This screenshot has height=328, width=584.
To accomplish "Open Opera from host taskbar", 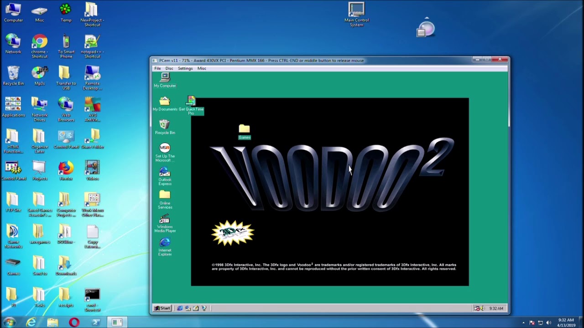I will [74, 323].
